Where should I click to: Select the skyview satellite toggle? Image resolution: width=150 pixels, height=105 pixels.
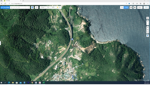pyautogui.click(x=126, y=7)
